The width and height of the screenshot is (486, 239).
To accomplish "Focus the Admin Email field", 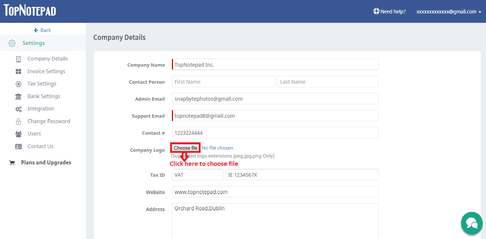I will click(x=275, y=98).
